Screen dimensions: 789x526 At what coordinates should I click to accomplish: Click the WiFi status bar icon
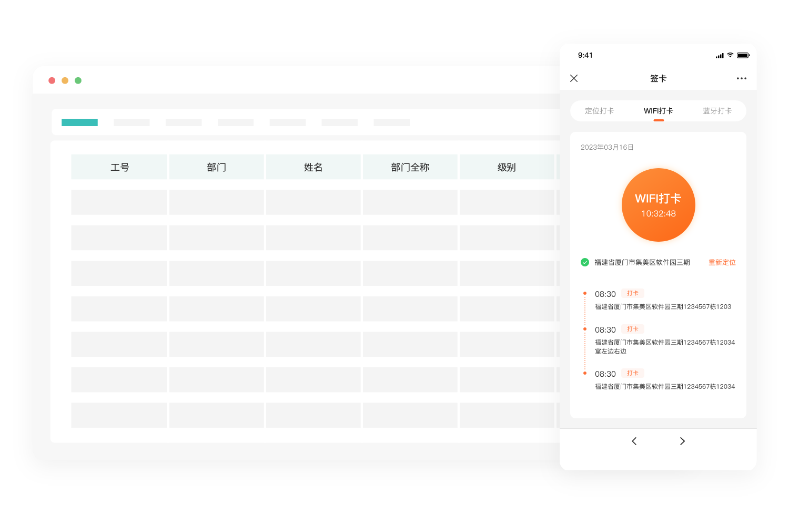point(730,55)
